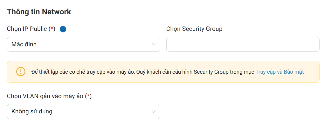Viewport: 324px width, 134px height.
Task: Open the 'Không sử dụng' VLAN combo box
Action: click(83, 111)
